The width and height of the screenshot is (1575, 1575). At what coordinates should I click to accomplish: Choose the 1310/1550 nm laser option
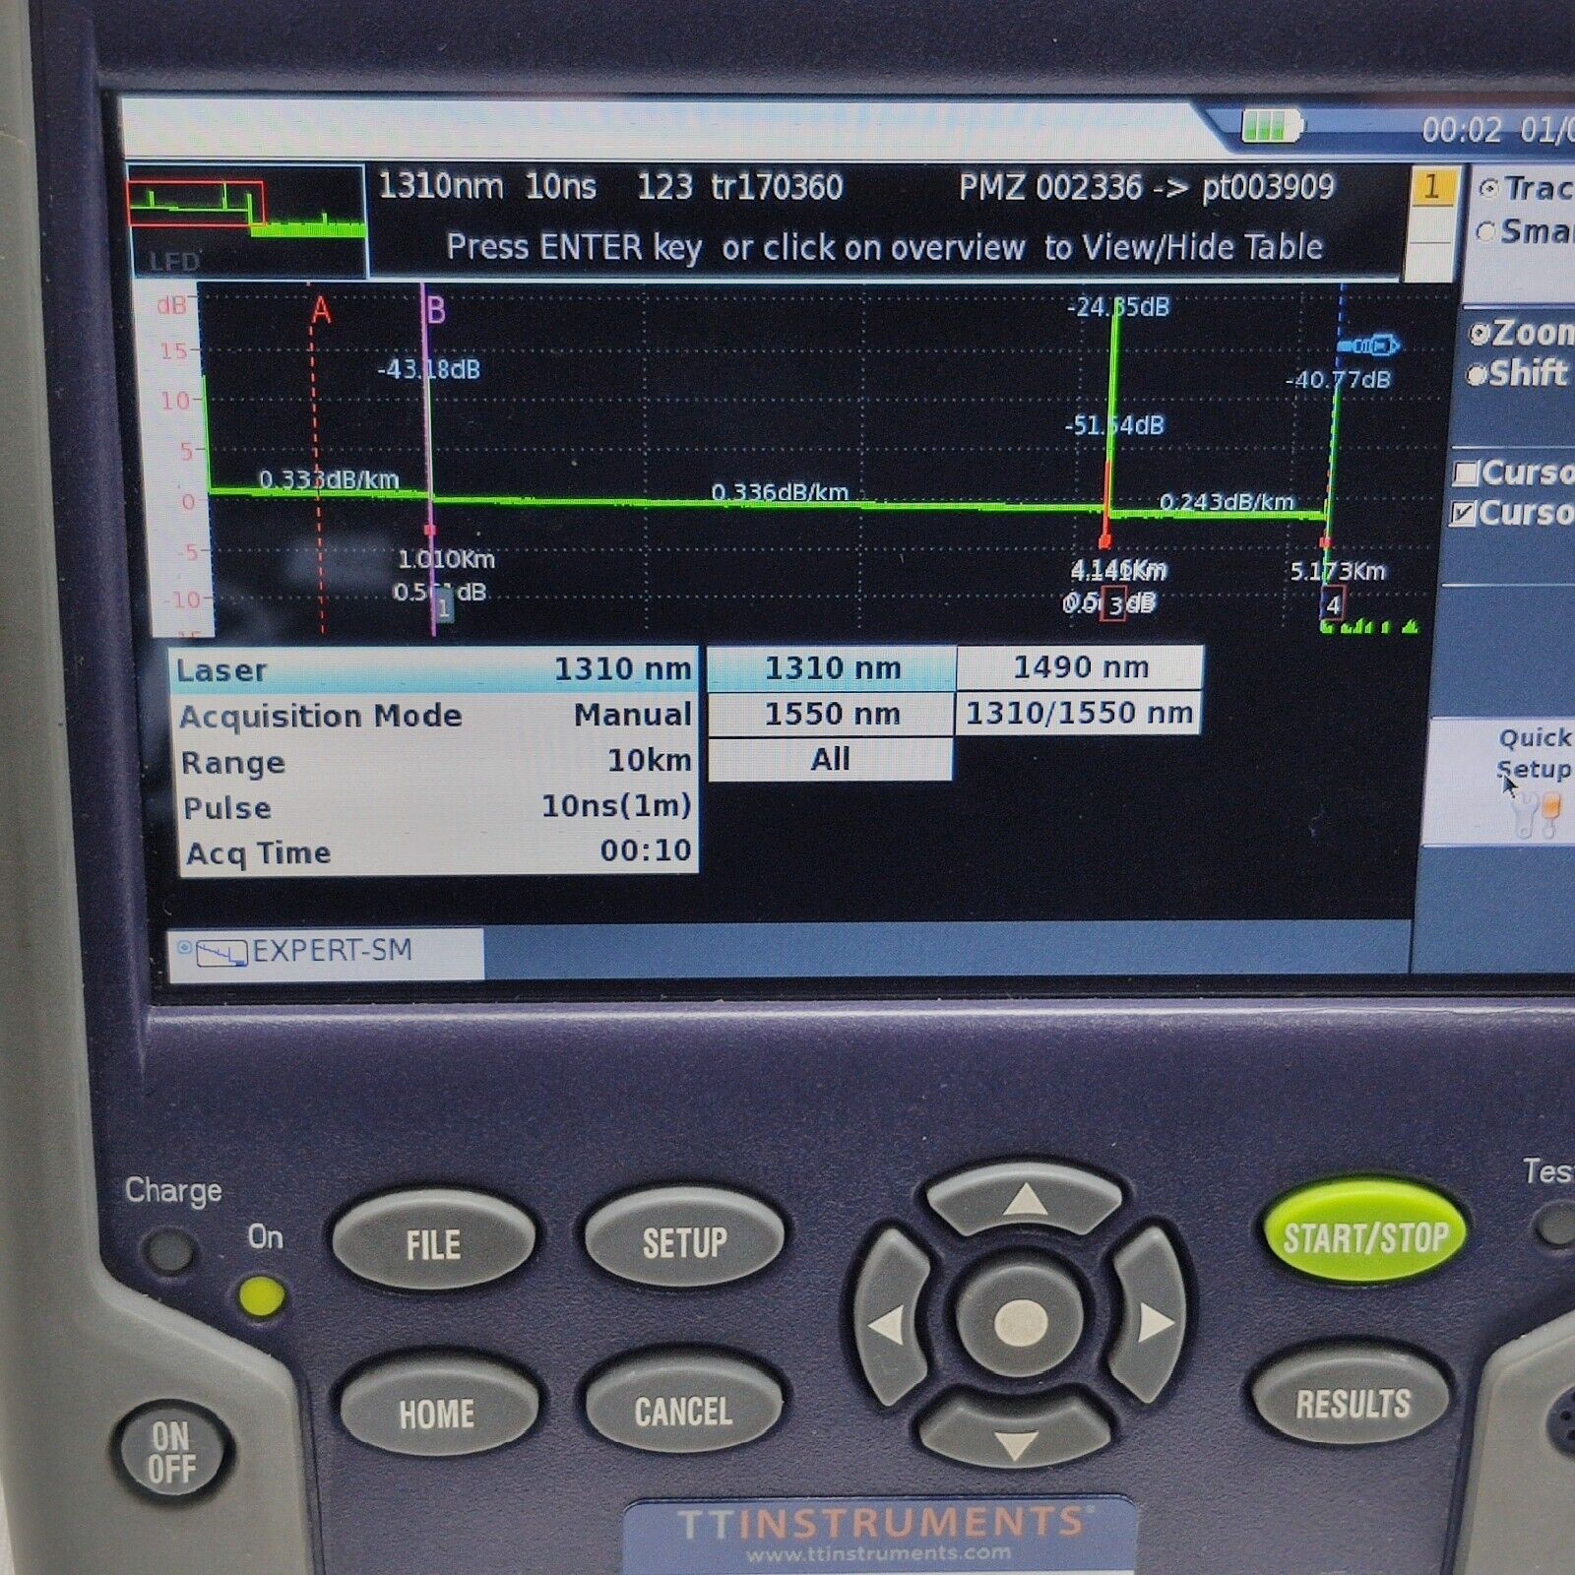pyautogui.click(x=1079, y=714)
